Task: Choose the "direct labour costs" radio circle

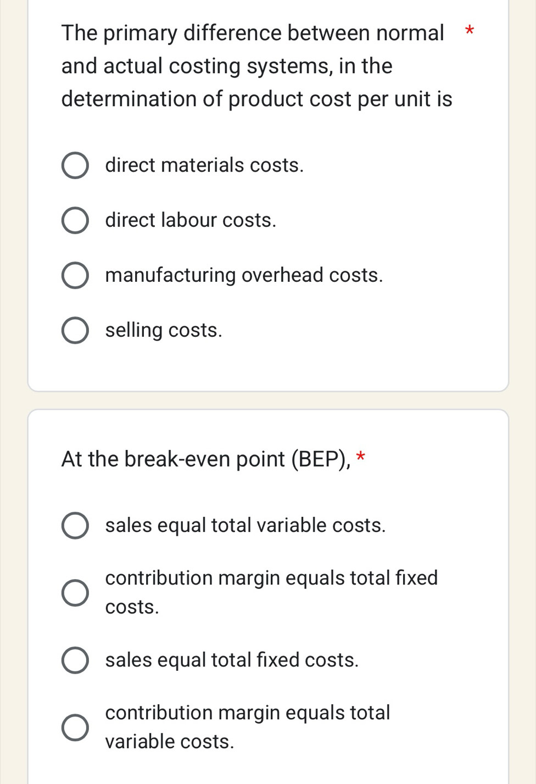Action: (75, 221)
